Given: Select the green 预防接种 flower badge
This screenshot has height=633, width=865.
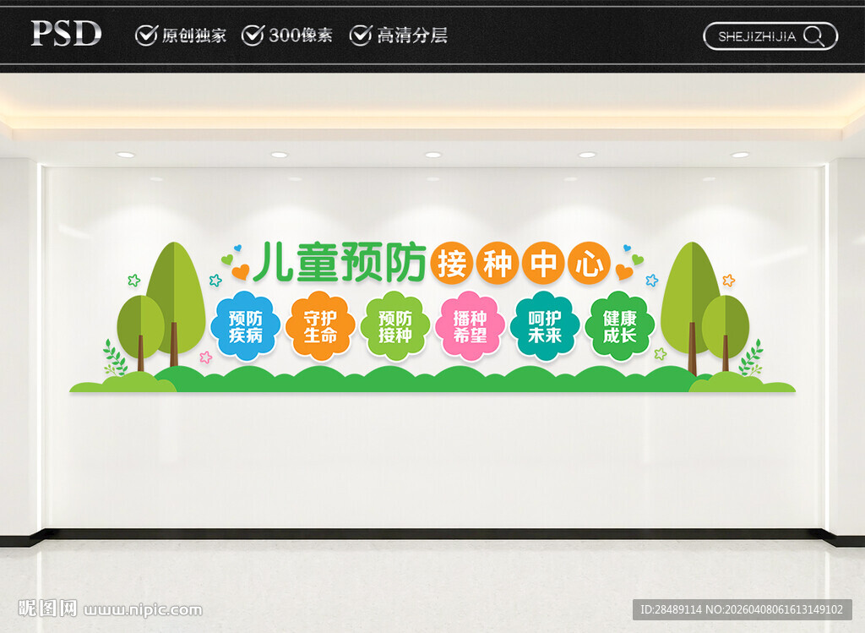Looking at the screenshot, I should coord(395,325).
